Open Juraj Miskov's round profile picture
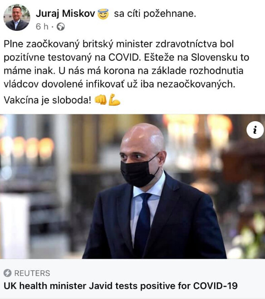 pyautogui.click(x=17, y=18)
